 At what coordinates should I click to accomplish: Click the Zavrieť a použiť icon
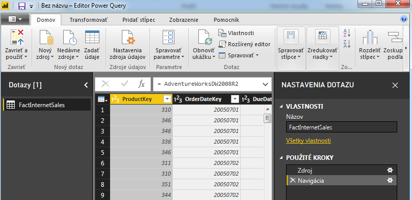(x=17, y=37)
